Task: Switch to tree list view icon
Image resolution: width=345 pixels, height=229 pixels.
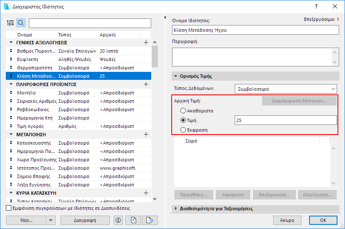Action: 10,23
